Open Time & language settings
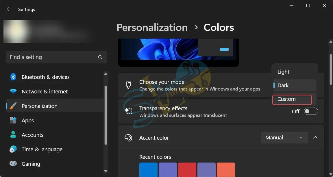The width and height of the screenshot is (333, 177). (x=55, y=149)
